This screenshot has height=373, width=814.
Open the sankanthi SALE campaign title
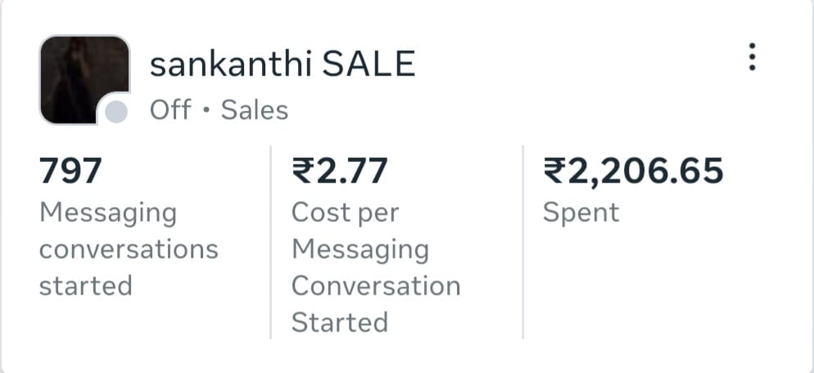coord(283,65)
